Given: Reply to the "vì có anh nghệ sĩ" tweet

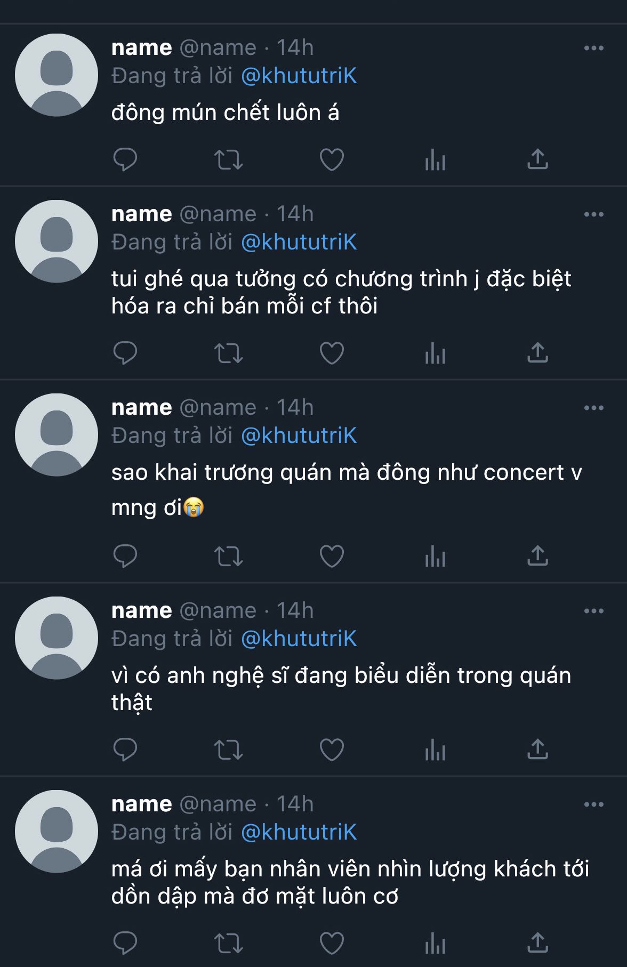Looking at the screenshot, I should [x=125, y=750].
